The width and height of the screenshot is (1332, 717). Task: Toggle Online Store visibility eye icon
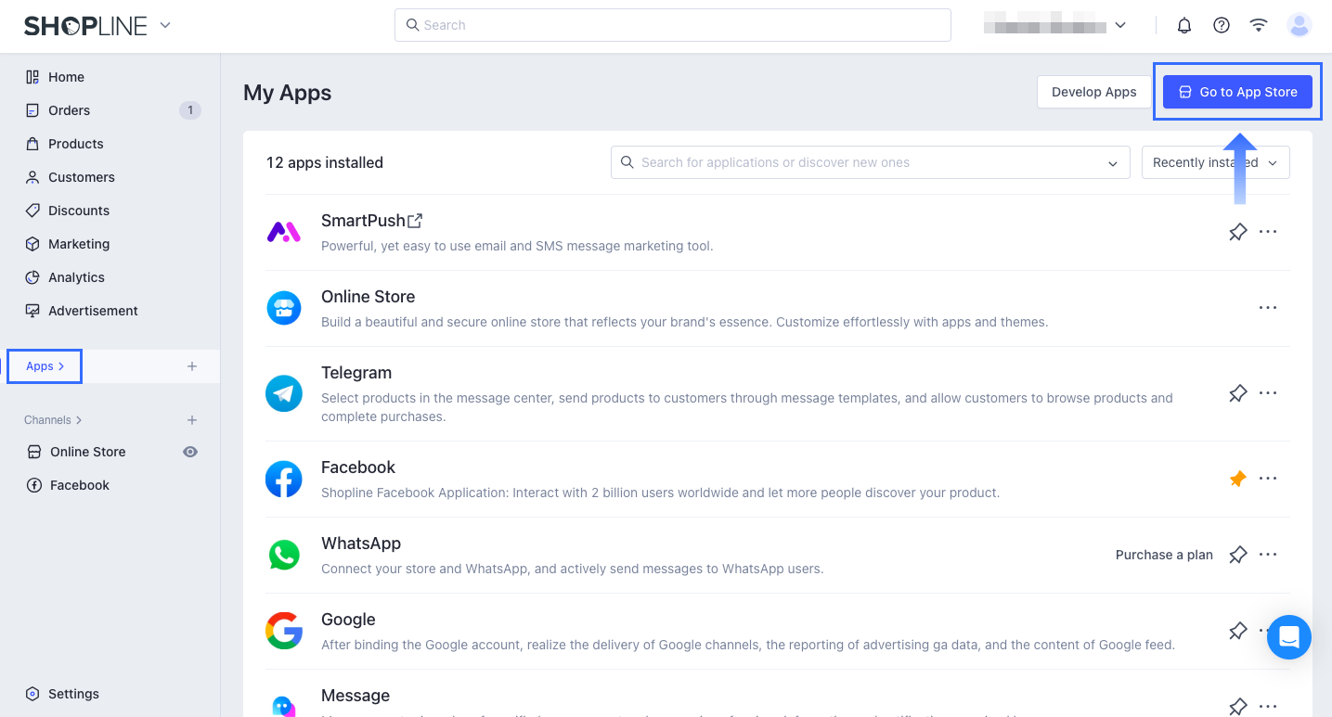(189, 452)
